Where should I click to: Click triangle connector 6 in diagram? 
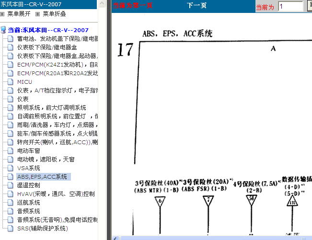point(160,201)
